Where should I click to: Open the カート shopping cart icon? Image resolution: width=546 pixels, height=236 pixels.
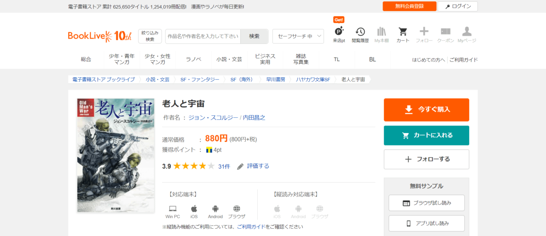pos(403,32)
